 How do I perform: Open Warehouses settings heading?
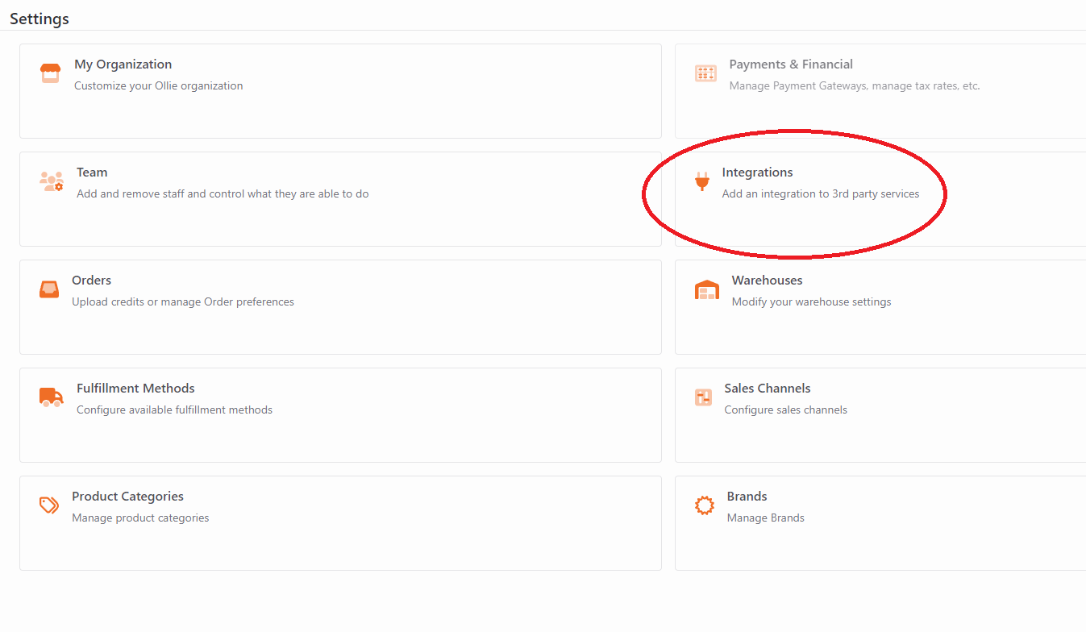(x=767, y=281)
